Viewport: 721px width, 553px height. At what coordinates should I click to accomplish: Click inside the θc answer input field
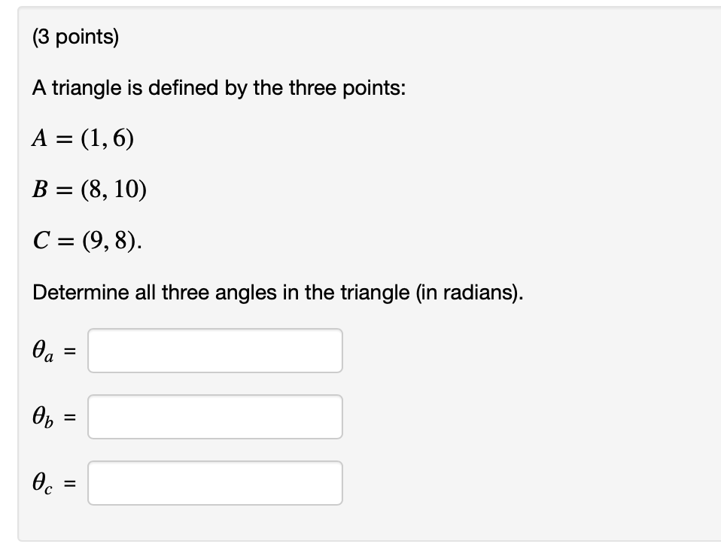[215, 482]
